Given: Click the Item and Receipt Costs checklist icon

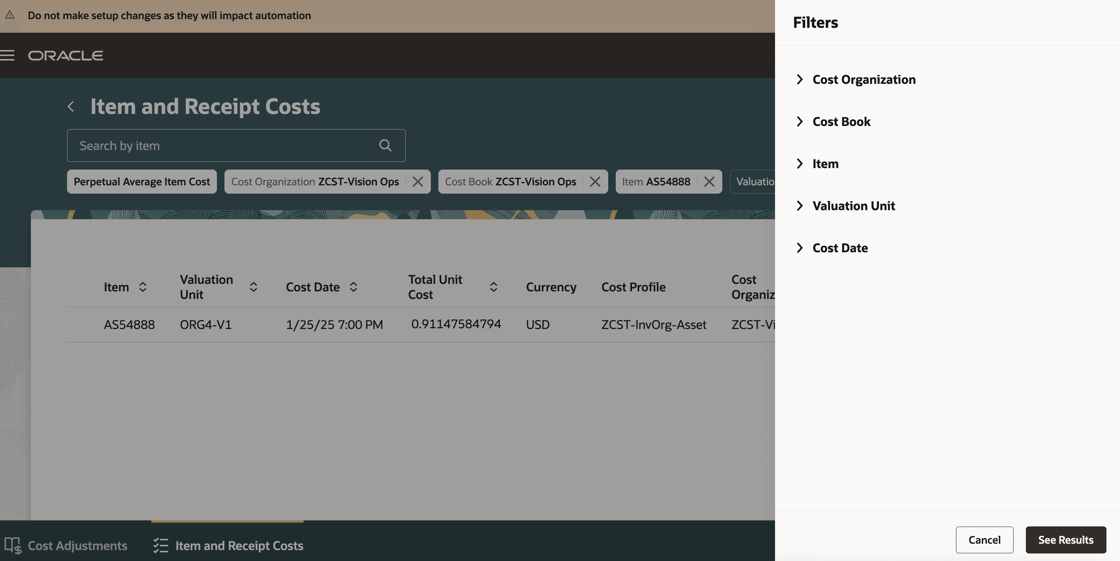Looking at the screenshot, I should point(160,546).
